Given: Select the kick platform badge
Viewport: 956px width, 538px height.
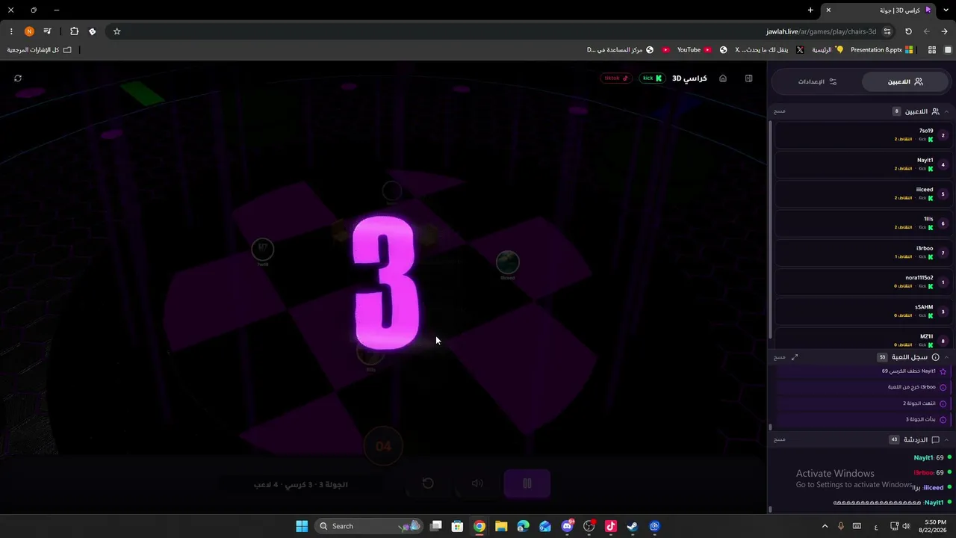Looking at the screenshot, I should point(651,78).
